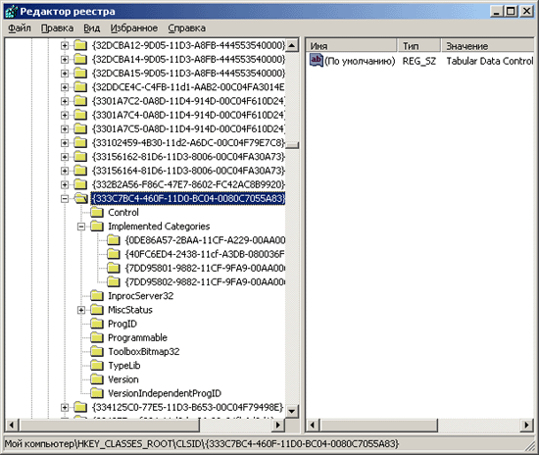This screenshot has width=539, height=455.
Task: Open the Справка menu
Action: click(186, 28)
